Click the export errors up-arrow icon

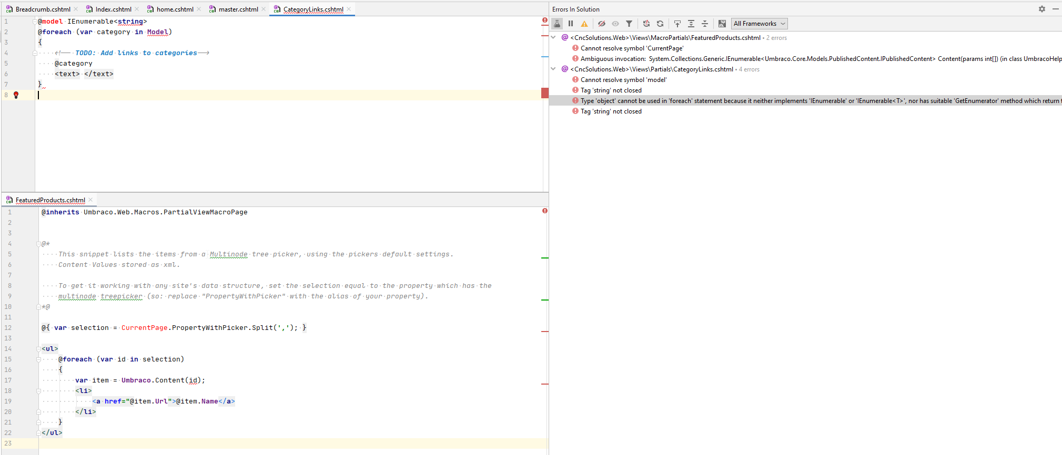click(677, 24)
